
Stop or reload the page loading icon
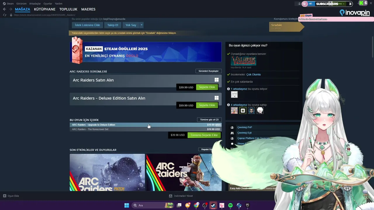click(4, 15)
